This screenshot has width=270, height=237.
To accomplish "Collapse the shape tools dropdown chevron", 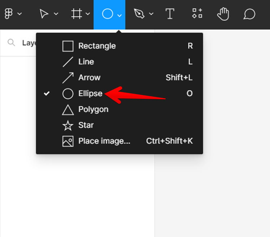I will pos(120,15).
